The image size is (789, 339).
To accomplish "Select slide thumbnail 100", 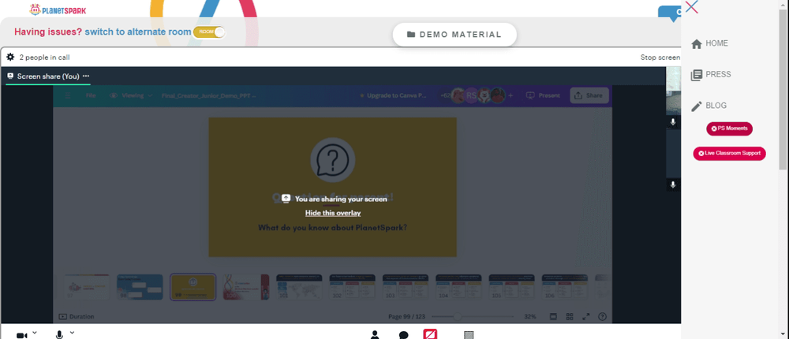I will point(246,287).
